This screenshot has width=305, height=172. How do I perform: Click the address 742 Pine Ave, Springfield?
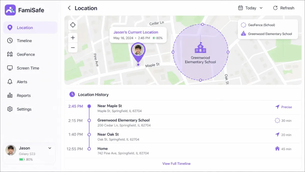coord(123,153)
